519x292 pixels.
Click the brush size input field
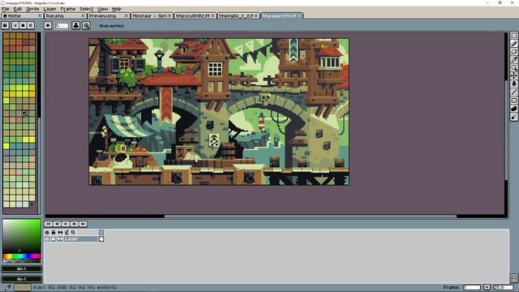tap(62, 25)
